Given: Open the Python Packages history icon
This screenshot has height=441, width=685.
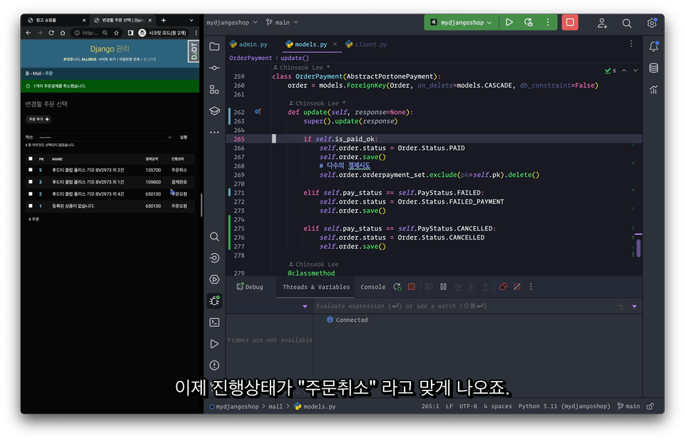Looking at the screenshot, I should pyautogui.click(x=214, y=258).
